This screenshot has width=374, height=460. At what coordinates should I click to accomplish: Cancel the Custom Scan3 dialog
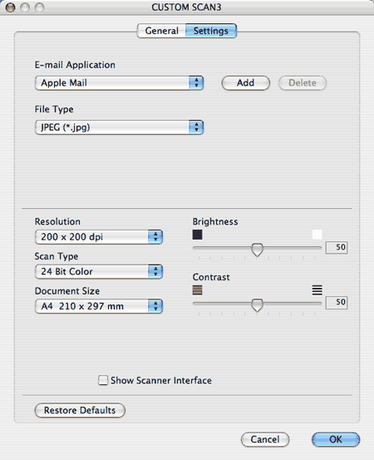tap(265, 439)
